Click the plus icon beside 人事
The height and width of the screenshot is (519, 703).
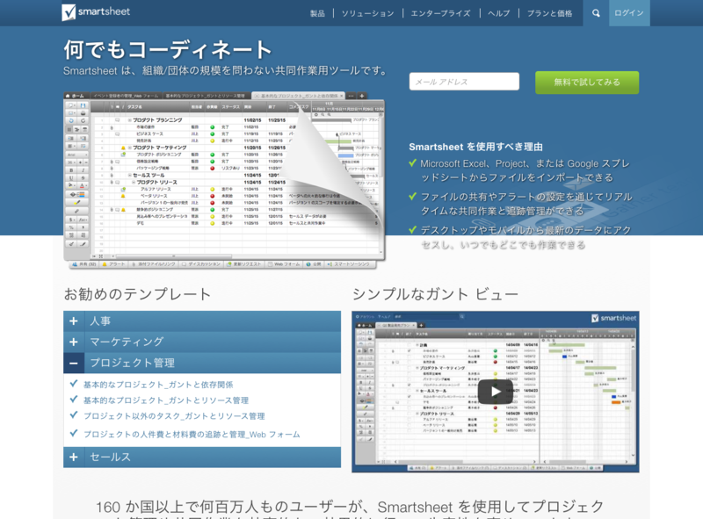(x=74, y=321)
